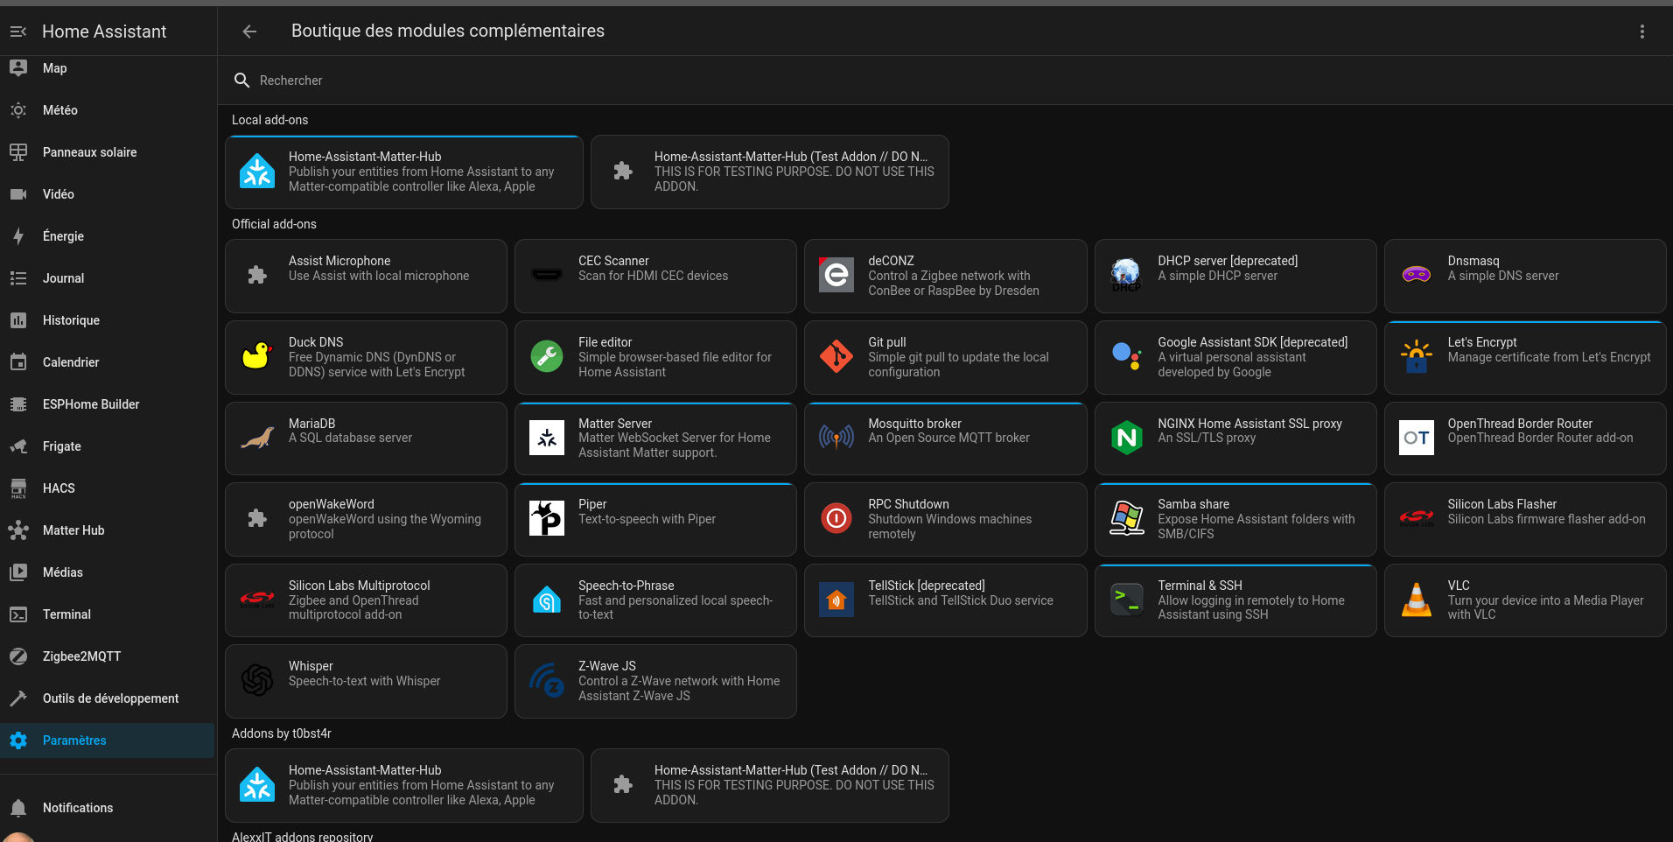Open Map in the sidebar
The image size is (1673, 842).
click(x=108, y=68)
